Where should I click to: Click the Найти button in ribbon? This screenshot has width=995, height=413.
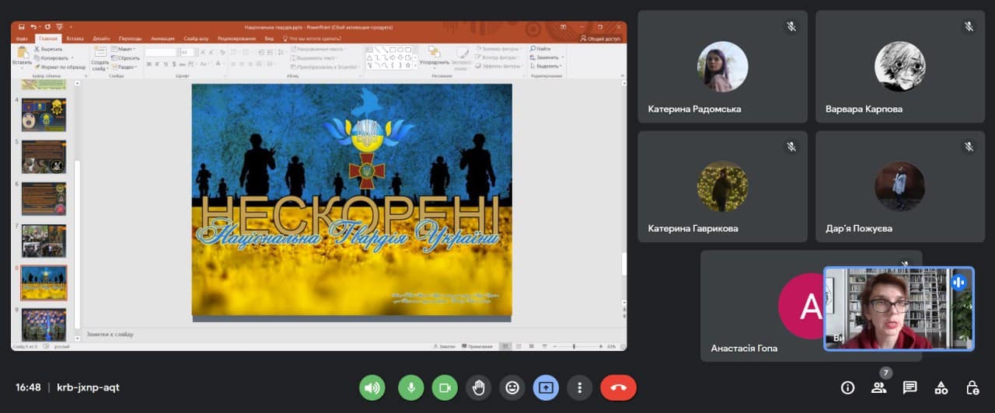(542, 49)
